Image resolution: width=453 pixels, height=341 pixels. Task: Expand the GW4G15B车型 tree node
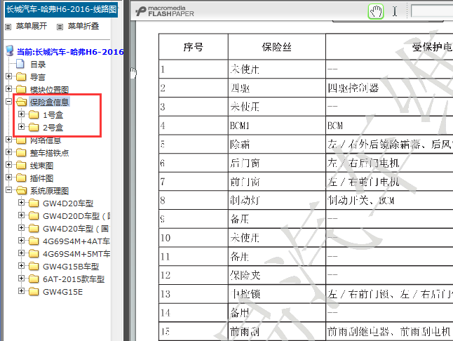pyautogui.click(x=21, y=266)
